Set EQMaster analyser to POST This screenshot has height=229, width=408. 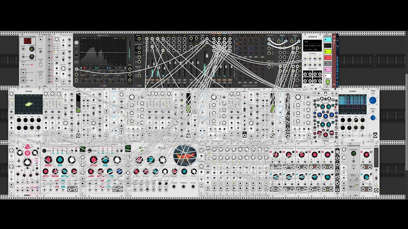click(95, 38)
